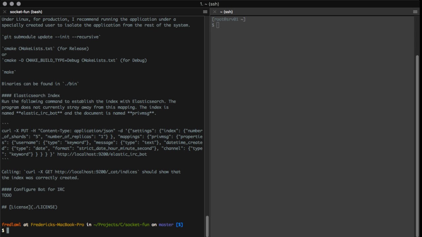Click the master branch name in prompt
This screenshot has width=422, height=237.
pos(166,225)
